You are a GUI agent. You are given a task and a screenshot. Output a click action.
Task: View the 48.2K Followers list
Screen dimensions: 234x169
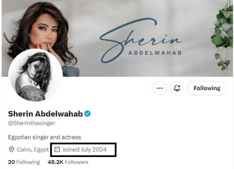pos(68,162)
